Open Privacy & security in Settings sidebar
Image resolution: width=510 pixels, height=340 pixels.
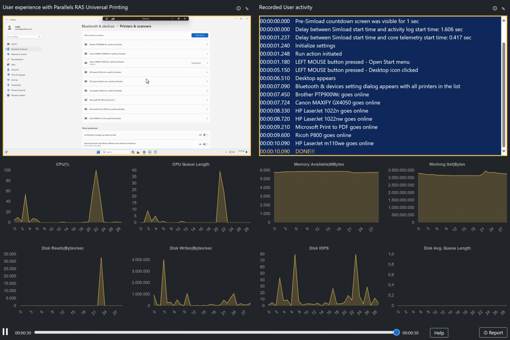pyautogui.click(x=24, y=90)
